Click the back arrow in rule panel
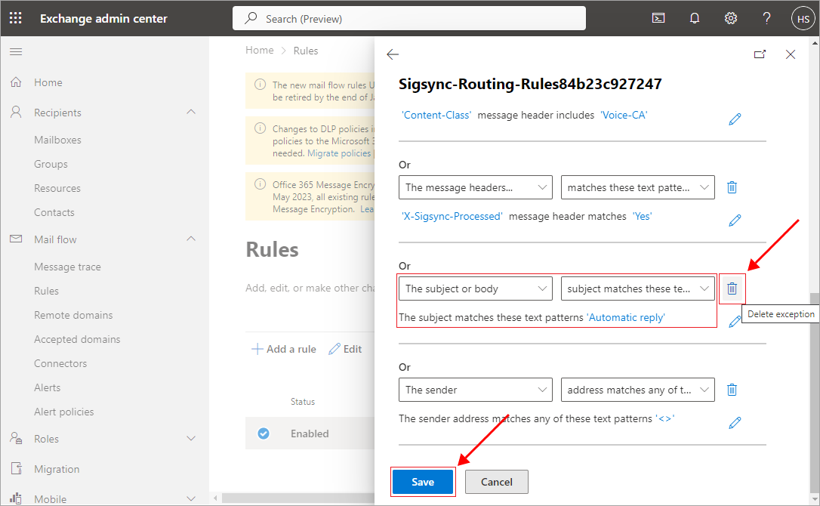 coord(393,54)
